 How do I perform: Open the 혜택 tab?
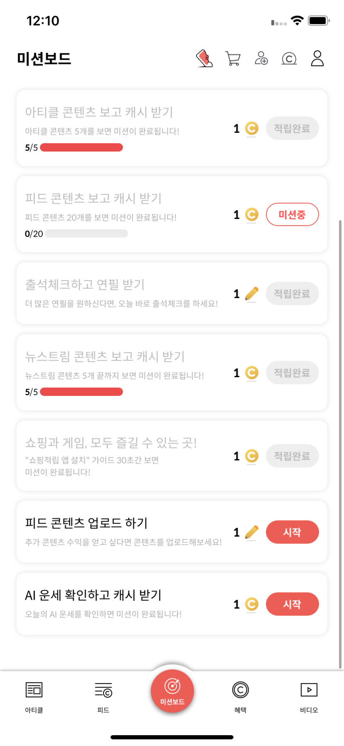coord(240,697)
